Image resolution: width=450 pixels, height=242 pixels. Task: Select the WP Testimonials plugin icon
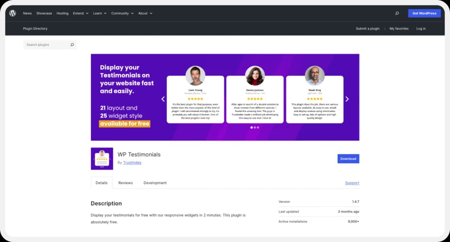[102, 158]
